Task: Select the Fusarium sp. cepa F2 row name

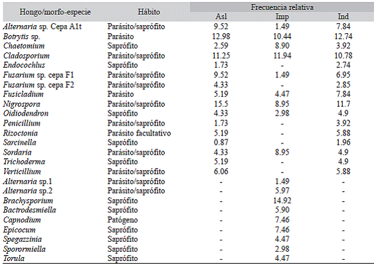Action: (39, 85)
